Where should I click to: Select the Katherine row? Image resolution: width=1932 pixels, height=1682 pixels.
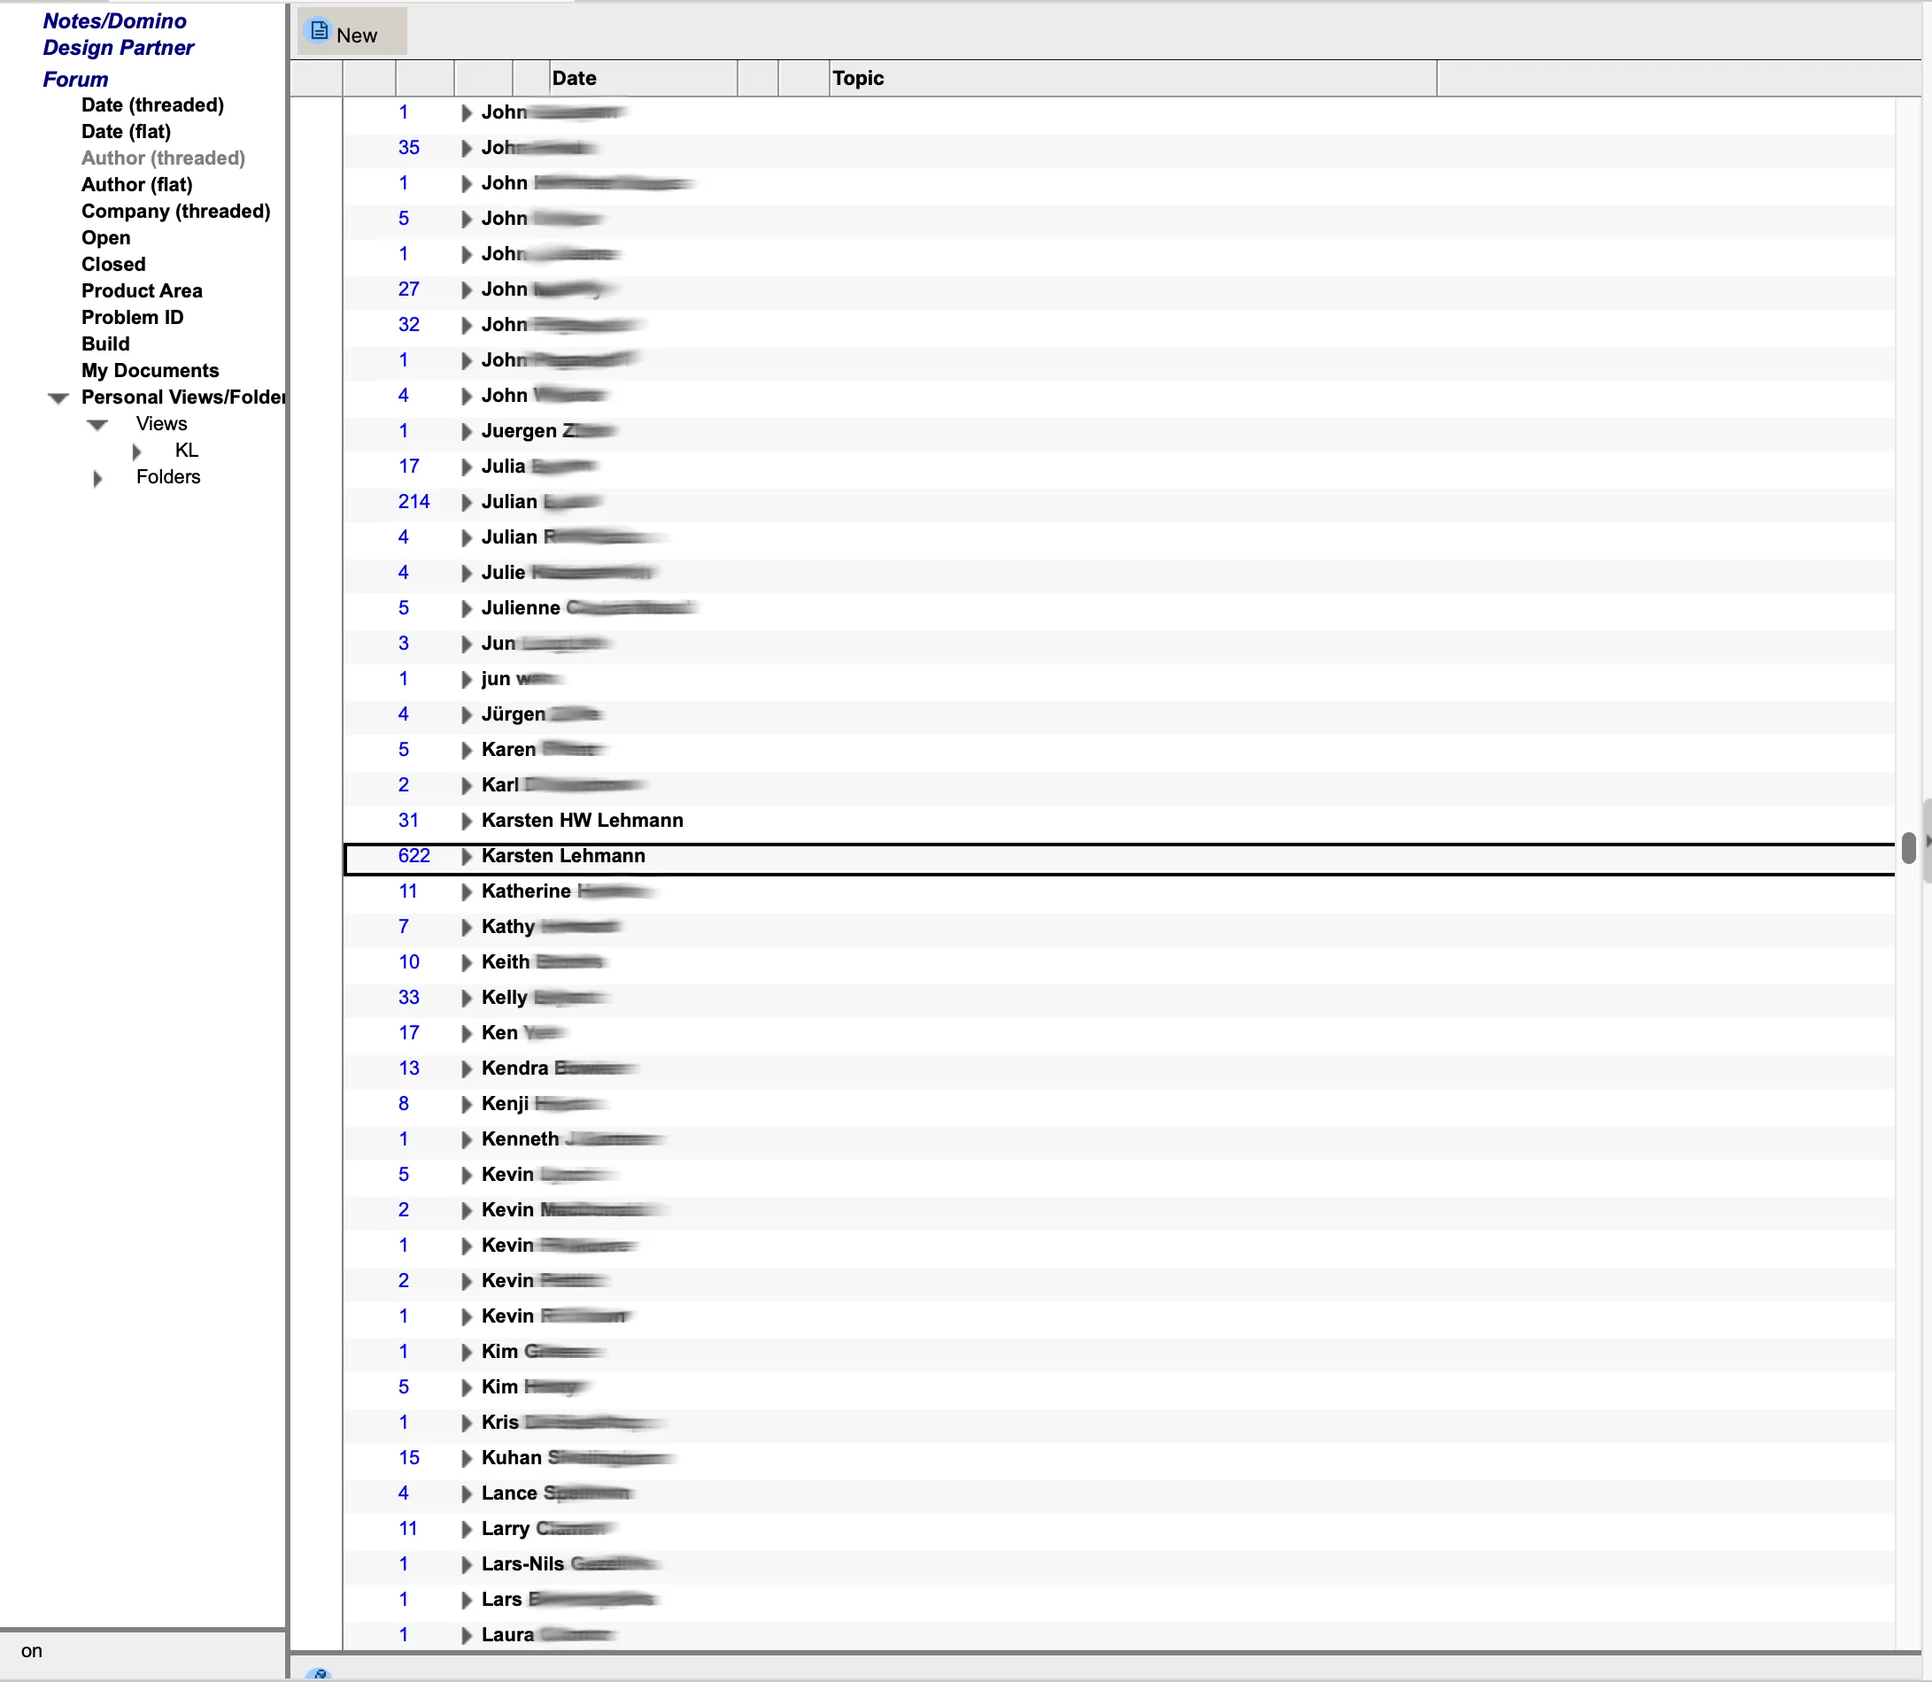[x=1118, y=891]
